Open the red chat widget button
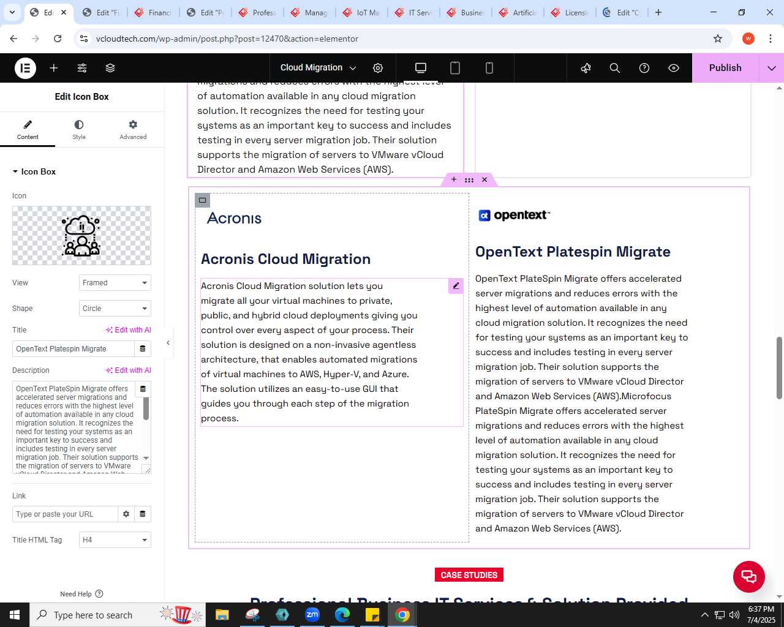The height and width of the screenshot is (627, 784). (749, 576)
